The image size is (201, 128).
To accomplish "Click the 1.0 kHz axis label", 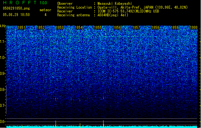I will point(3,58).
